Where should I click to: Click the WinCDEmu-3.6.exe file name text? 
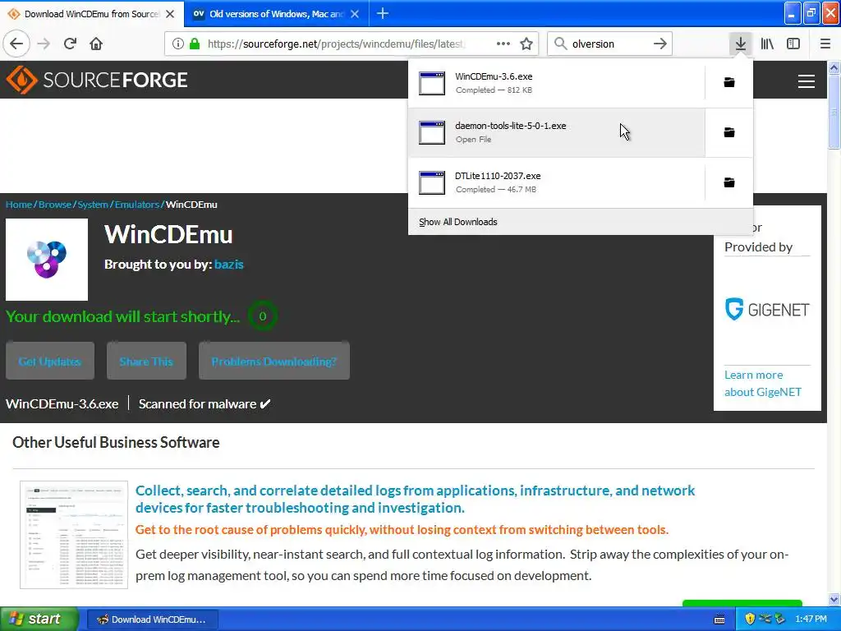62,403
